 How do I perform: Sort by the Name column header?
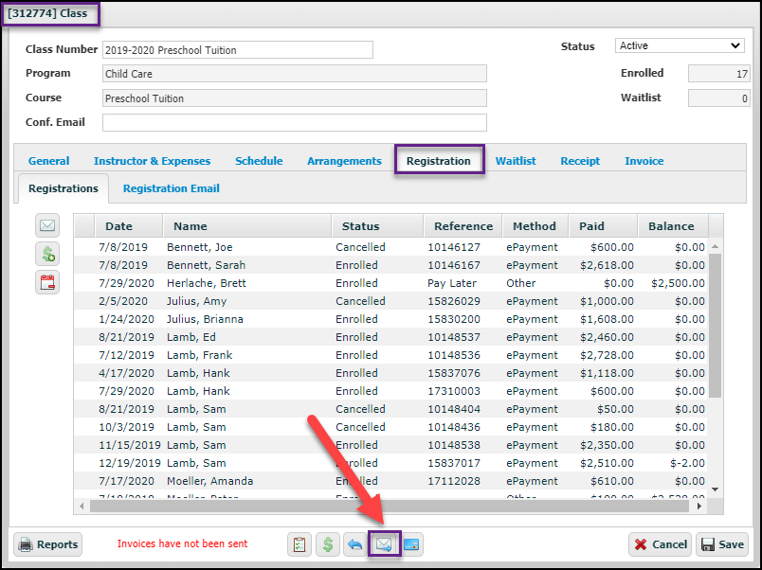point(246,225)
